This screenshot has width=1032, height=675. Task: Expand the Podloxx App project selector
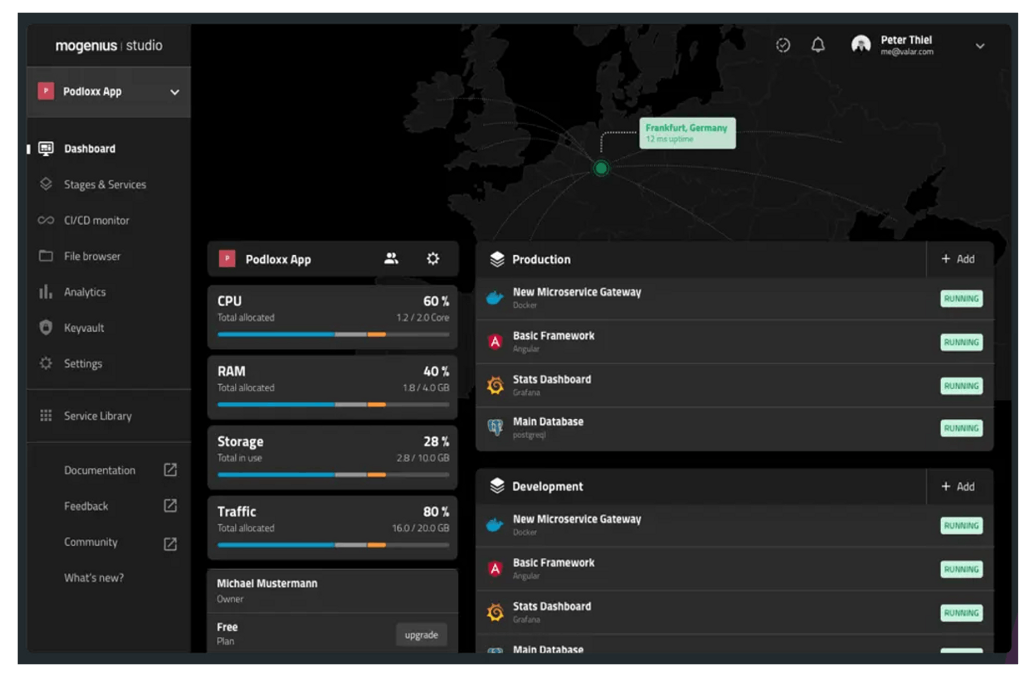(175, 92)
